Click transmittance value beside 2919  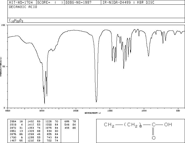22,125
